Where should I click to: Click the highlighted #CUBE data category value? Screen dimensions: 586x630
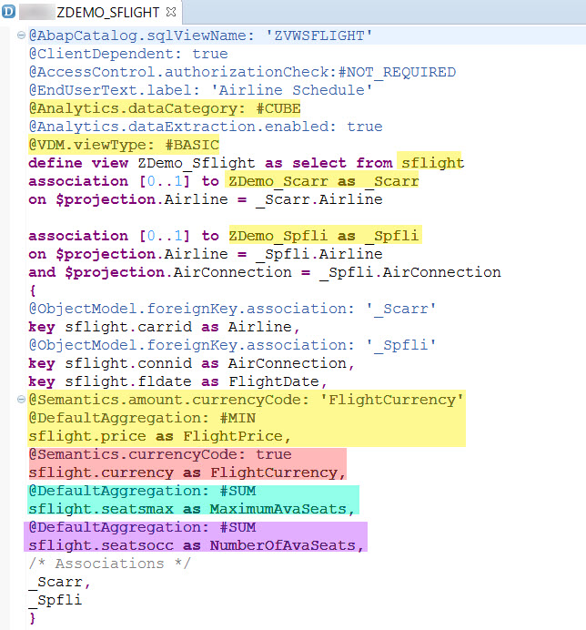[278, 109]
